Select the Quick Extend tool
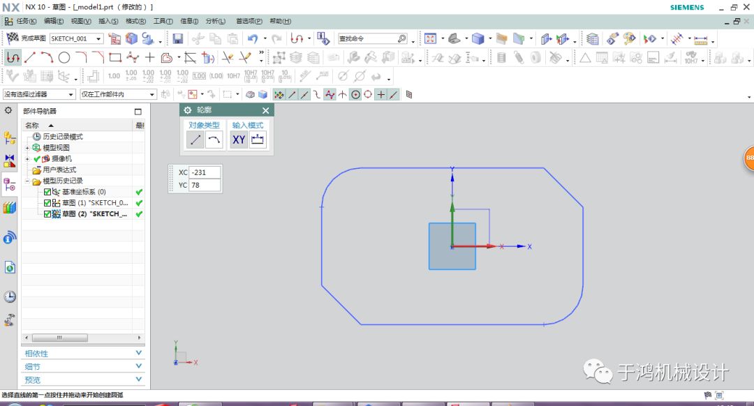Image resolution: width=754 pixels, height=406 pixels. pos(245,58)
